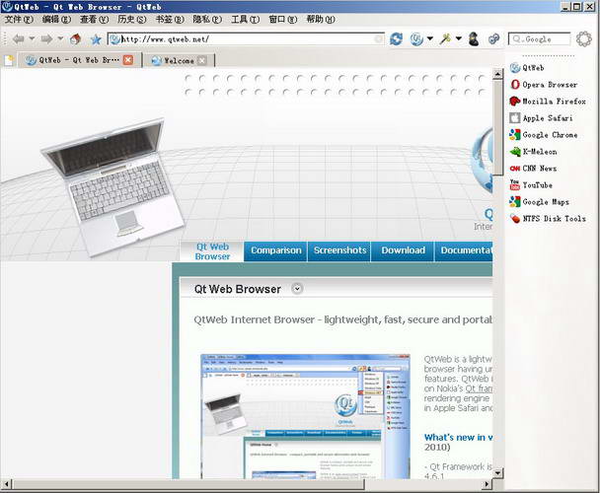
Task: Open the Download page tab
Action: 403,250
